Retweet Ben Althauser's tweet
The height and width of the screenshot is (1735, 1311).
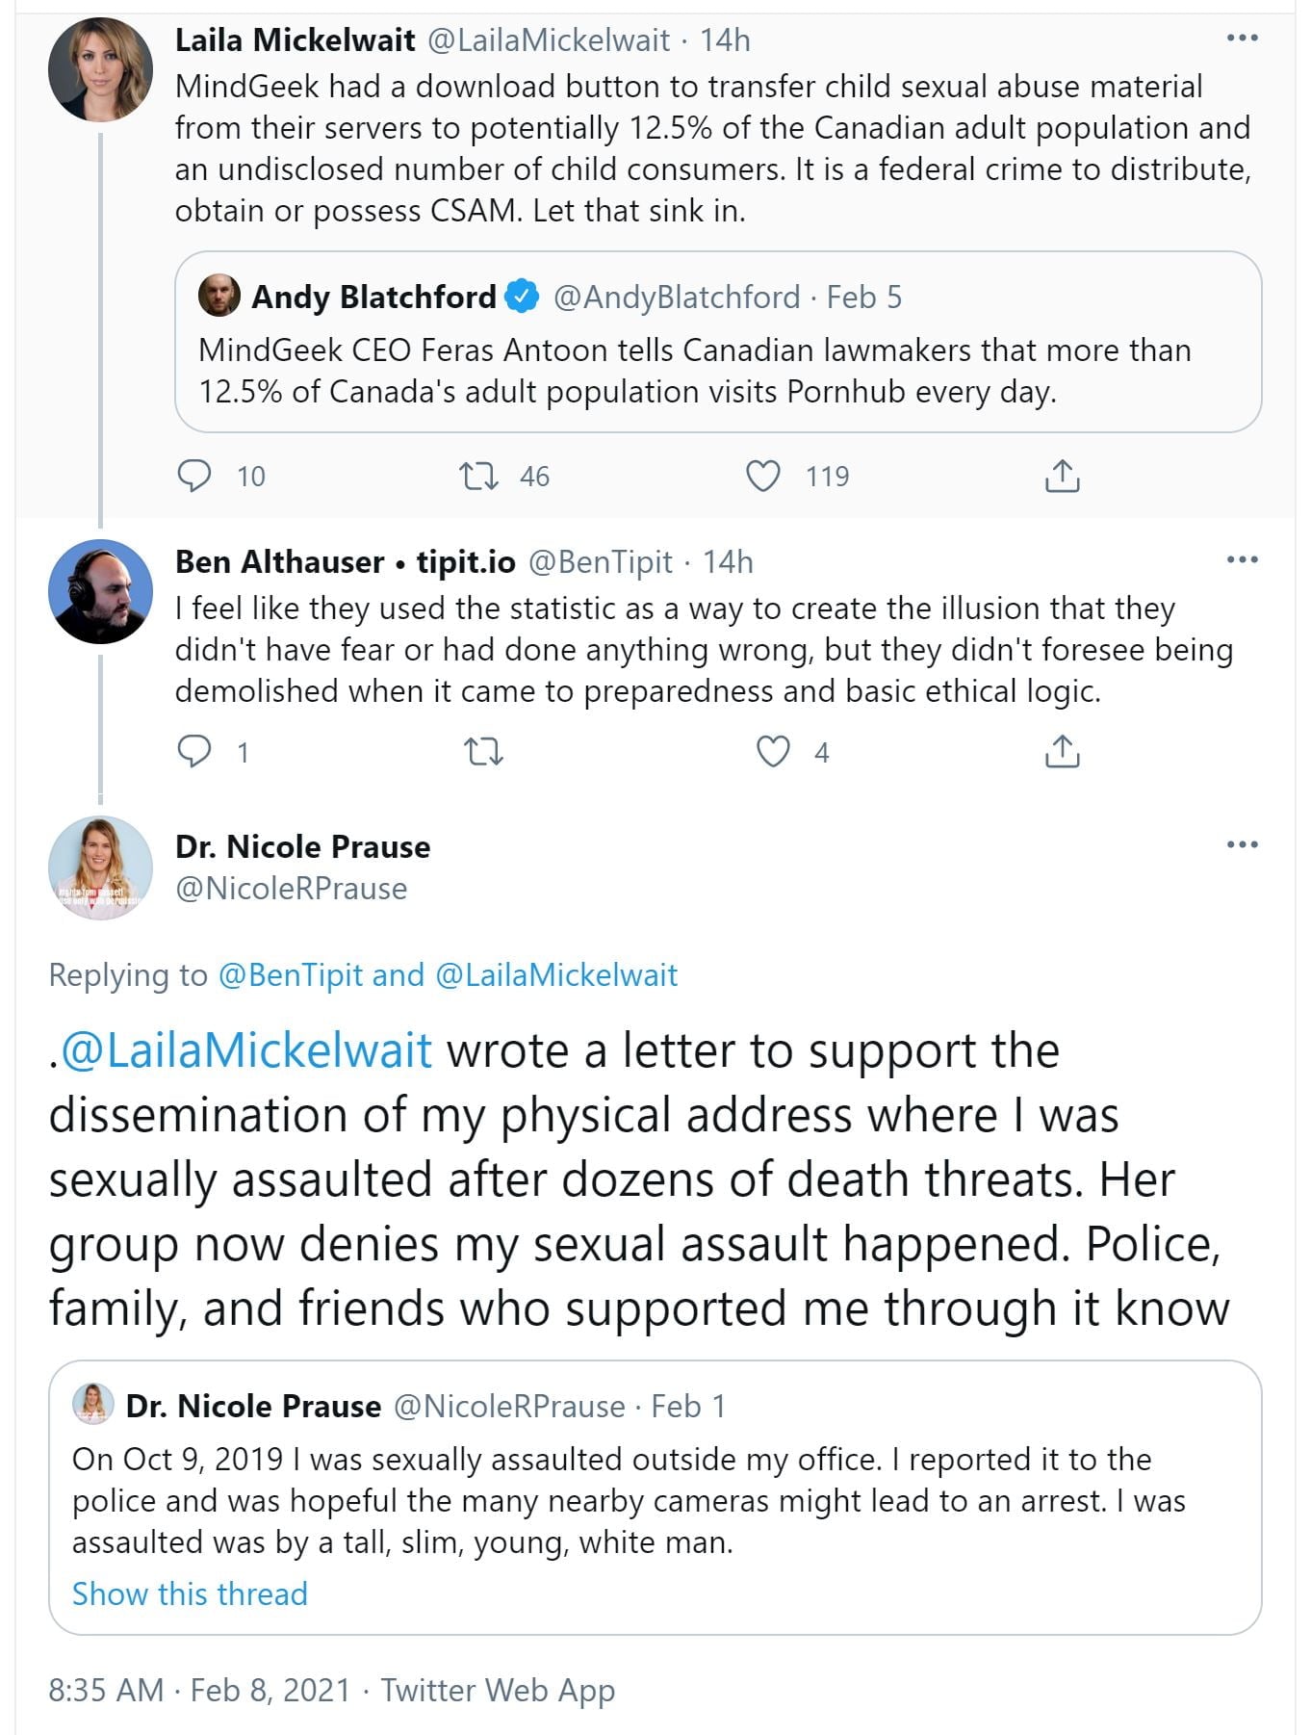pyautogui.click(x=483, y=751)
